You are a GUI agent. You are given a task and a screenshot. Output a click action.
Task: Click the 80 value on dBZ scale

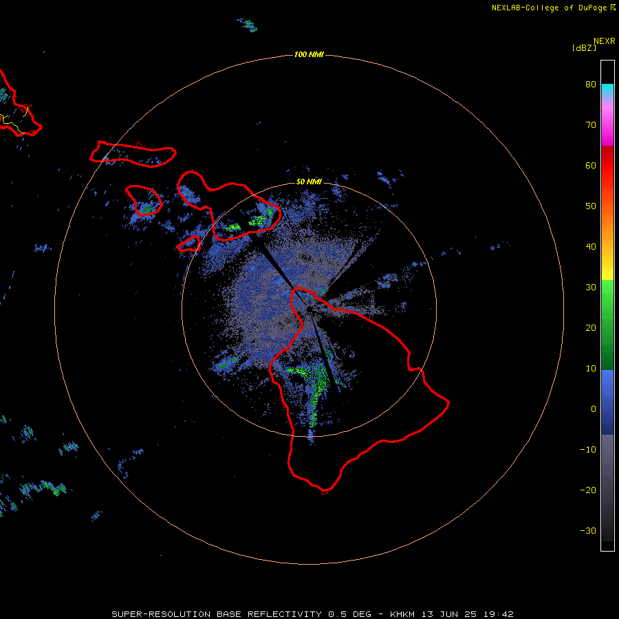[x=591, y=85]
